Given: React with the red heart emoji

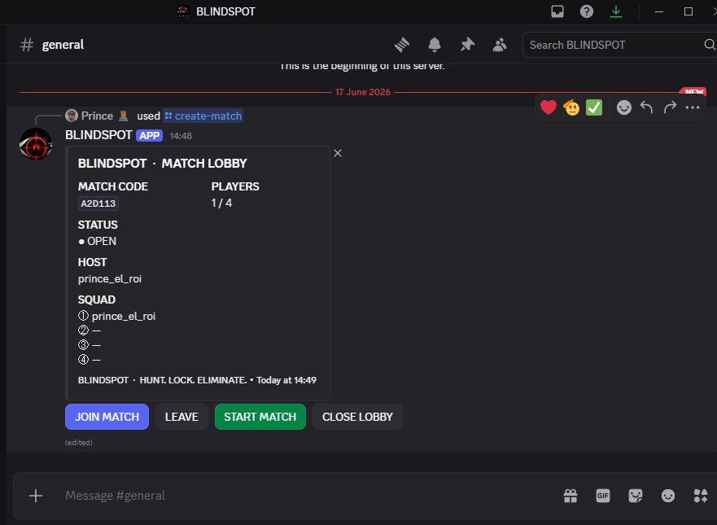Looking at the screenshot, I should click(x=549, y=107).
